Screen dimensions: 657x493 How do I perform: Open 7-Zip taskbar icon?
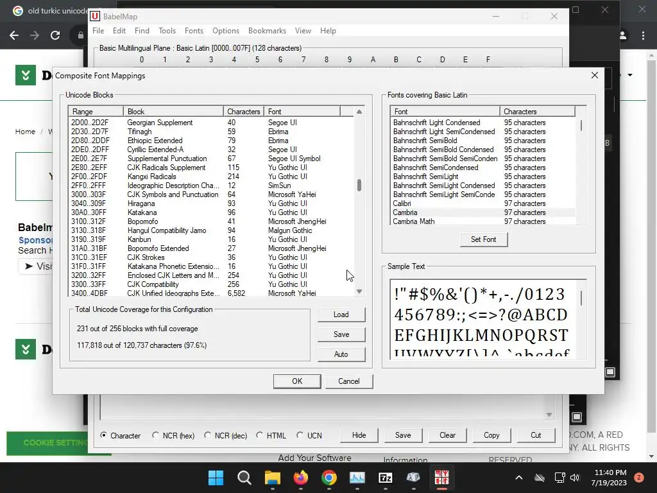385,478
